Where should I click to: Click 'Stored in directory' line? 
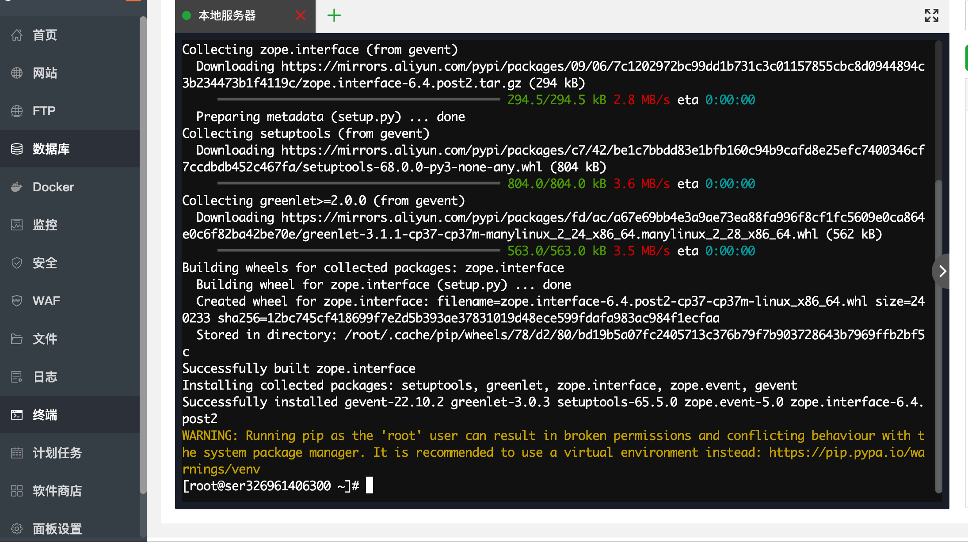pyautogui.click(x=560, y=335)
